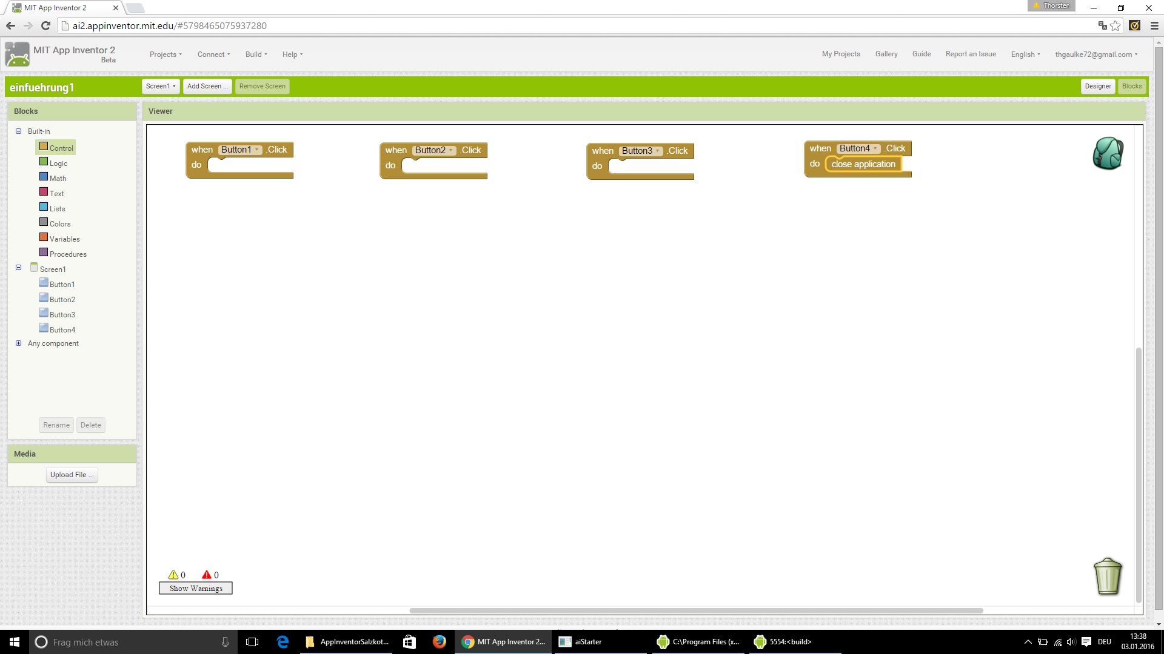Click the Norton extension icon in Chrome toolbar

tap(1135, 25)
